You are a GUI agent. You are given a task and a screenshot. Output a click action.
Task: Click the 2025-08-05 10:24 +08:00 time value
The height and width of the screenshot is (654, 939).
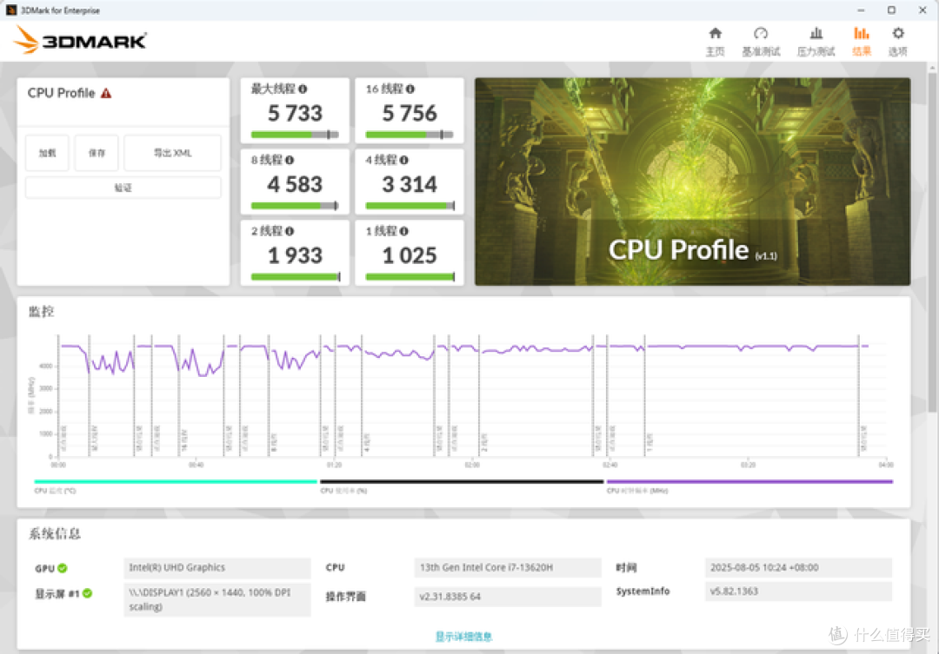(798, 568)
